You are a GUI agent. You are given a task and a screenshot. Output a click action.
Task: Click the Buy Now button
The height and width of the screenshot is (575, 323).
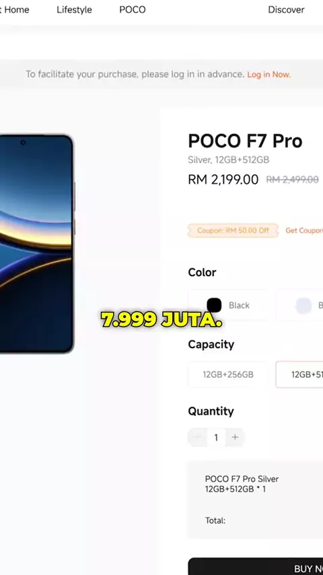[x=256, y=566]
